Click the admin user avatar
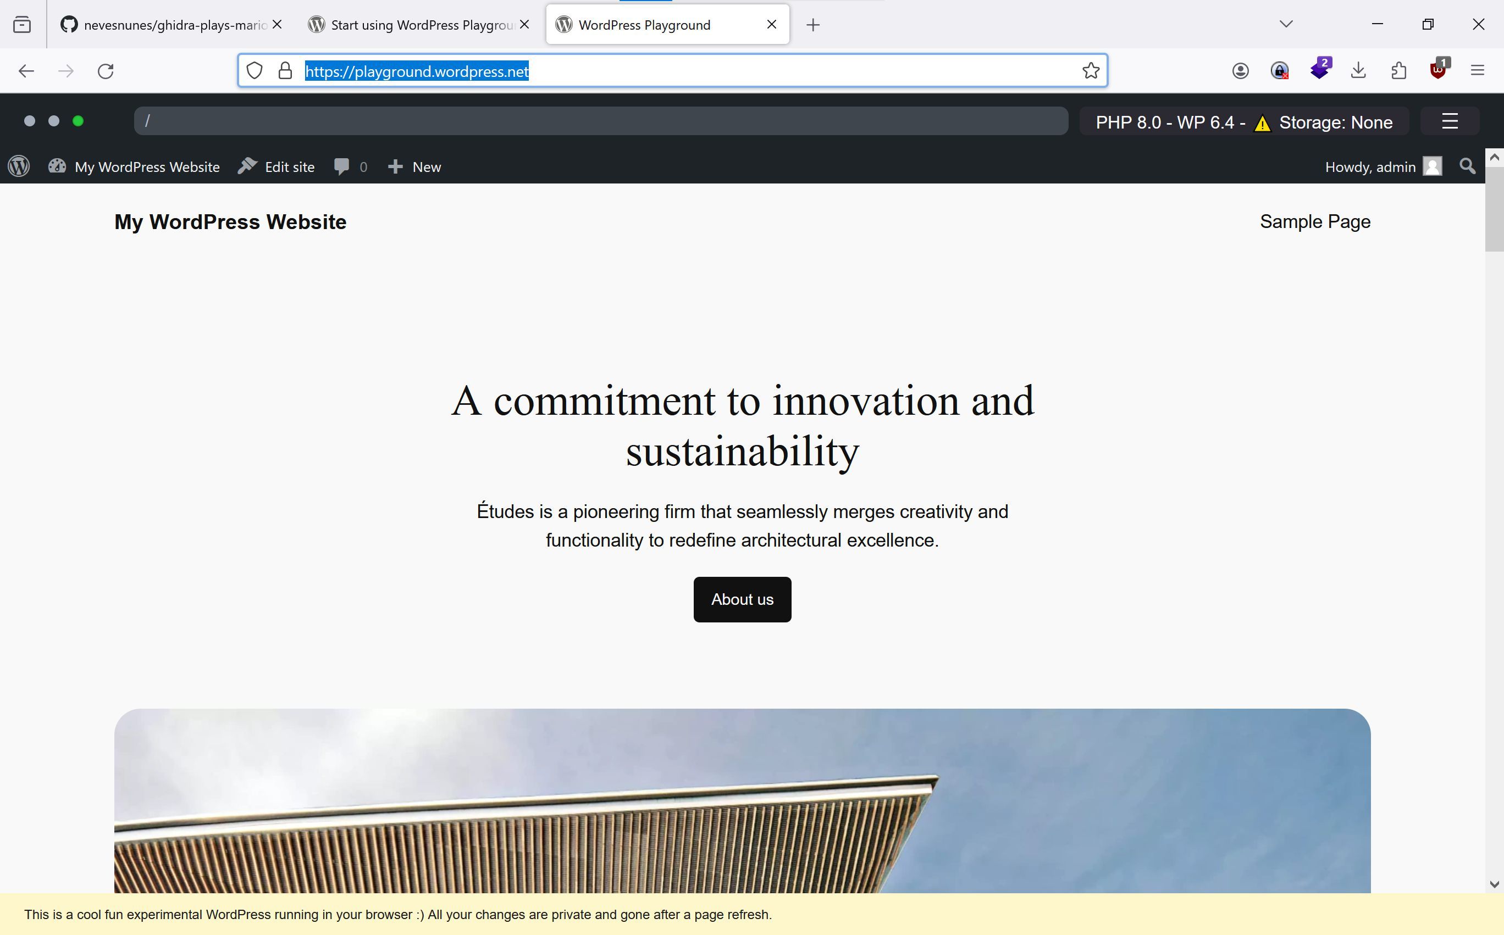The image size is (1504, 935). pyautogui.click(x=1432, y=166)
